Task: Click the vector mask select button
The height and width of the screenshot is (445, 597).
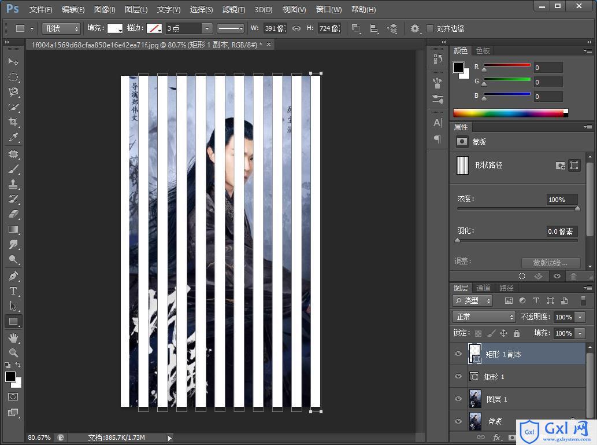Action: [574, 165]
